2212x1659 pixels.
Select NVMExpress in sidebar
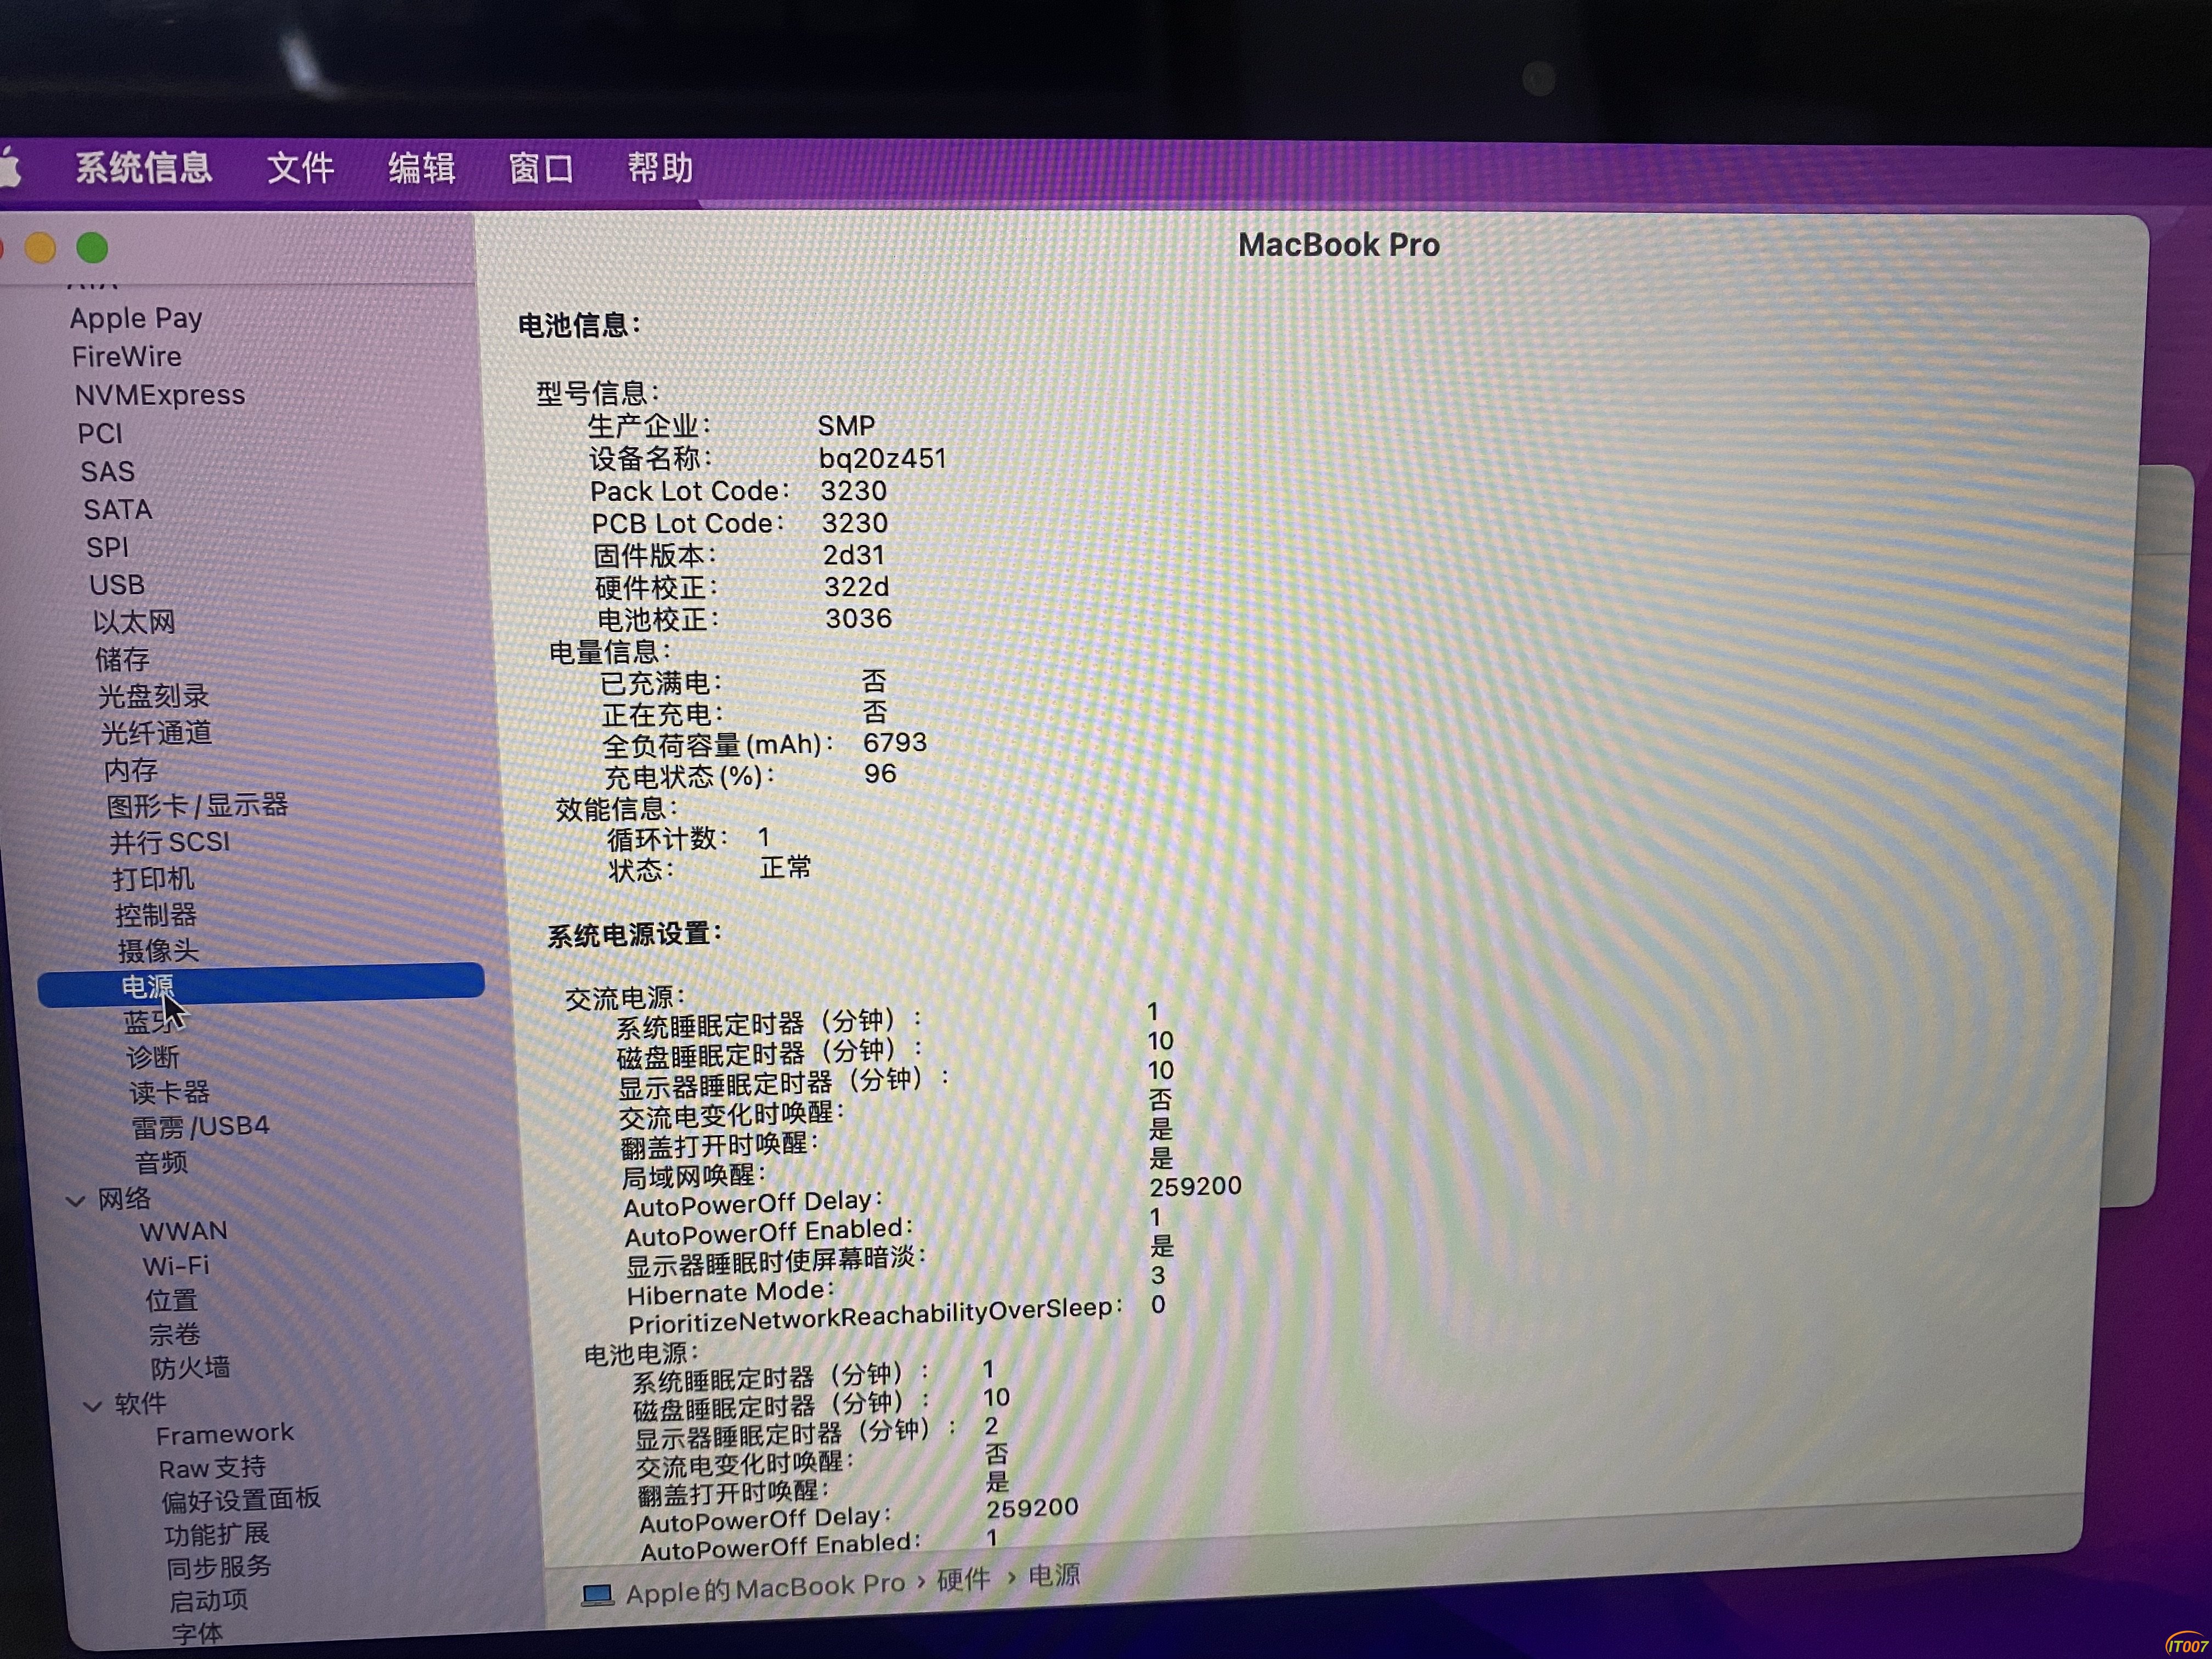(160, 395)
